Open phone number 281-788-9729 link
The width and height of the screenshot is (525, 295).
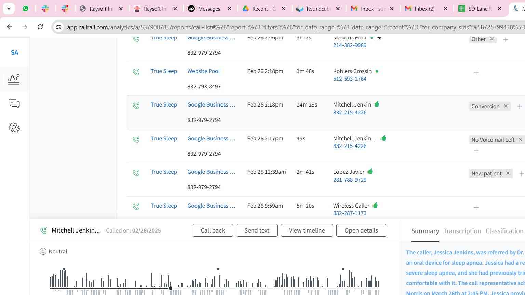click(350, 180)
